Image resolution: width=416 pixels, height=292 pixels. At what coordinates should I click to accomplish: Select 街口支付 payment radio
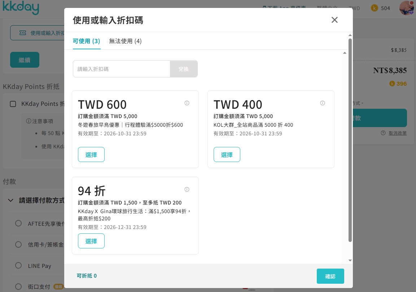click(x=18, y=287)
